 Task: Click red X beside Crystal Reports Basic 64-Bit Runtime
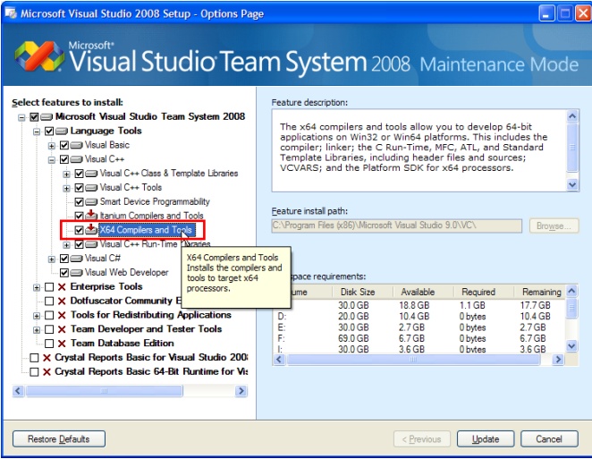pos(47,372)
